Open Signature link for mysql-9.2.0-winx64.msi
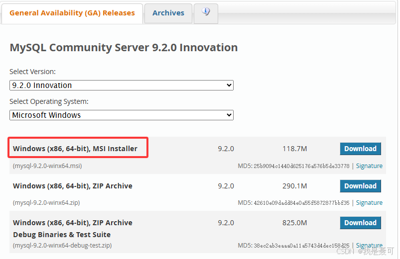This screenshot has width=400, height=259. (x=369, y=166)
